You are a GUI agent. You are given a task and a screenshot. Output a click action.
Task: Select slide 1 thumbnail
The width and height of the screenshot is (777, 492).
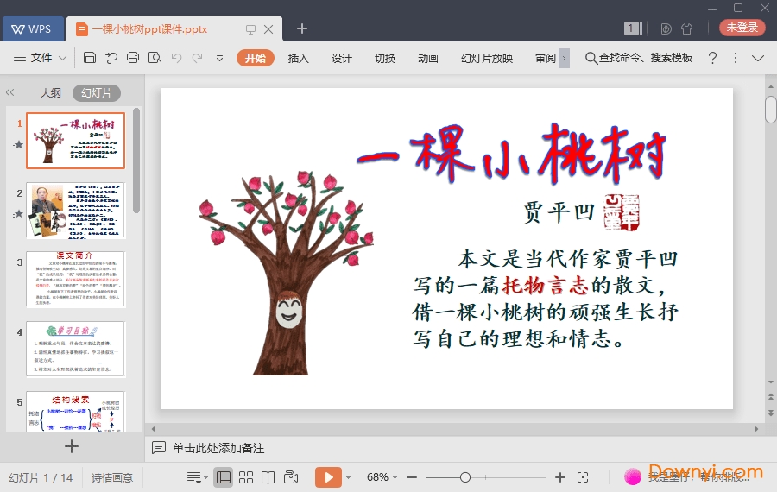click(76, 140)
